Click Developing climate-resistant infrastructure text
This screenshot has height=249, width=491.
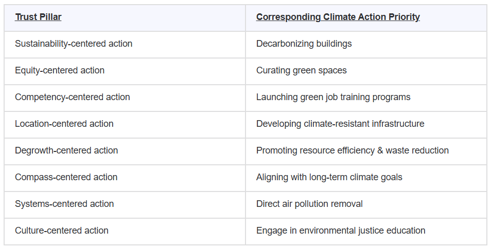pos(340,124)
